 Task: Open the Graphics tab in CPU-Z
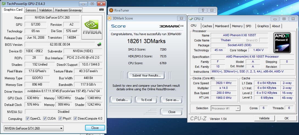[x=263, y=26]
